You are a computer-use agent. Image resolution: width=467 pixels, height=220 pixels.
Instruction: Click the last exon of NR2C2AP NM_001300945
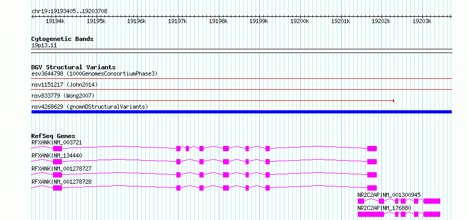(x=432, y=201)
